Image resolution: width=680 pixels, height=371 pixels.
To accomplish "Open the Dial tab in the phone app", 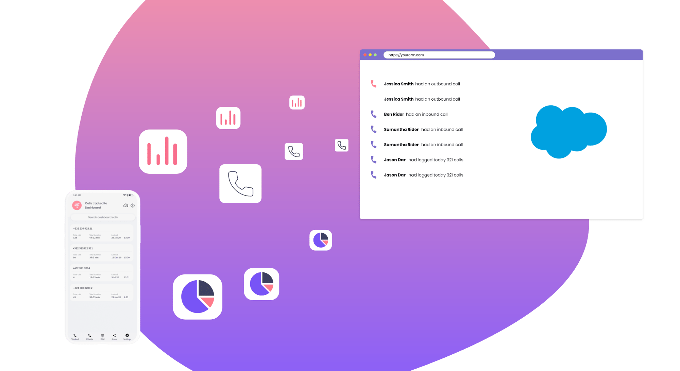I will [102, 337].
